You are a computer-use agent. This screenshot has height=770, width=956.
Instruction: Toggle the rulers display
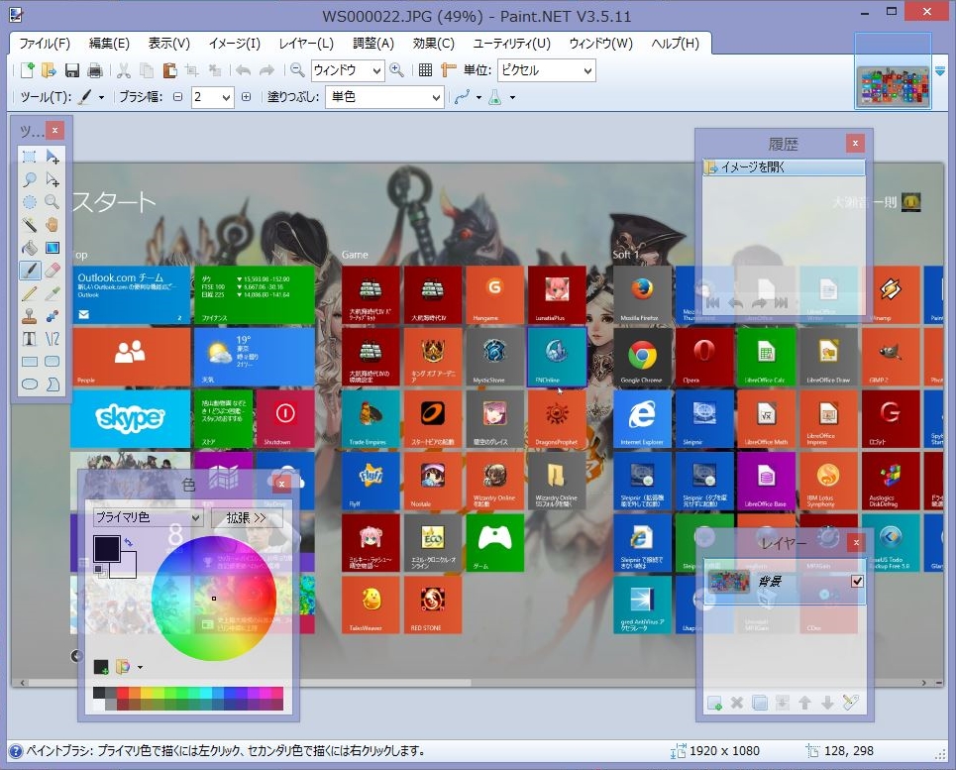tap(449, 70)
